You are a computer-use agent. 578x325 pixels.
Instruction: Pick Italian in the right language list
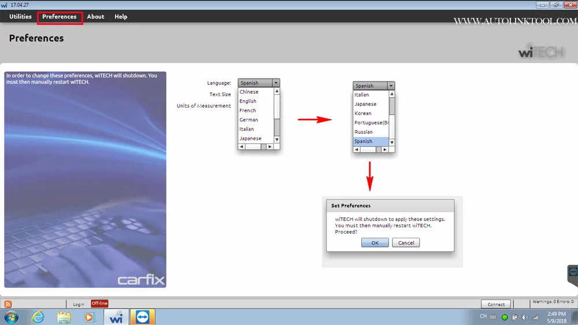[361, 95]
